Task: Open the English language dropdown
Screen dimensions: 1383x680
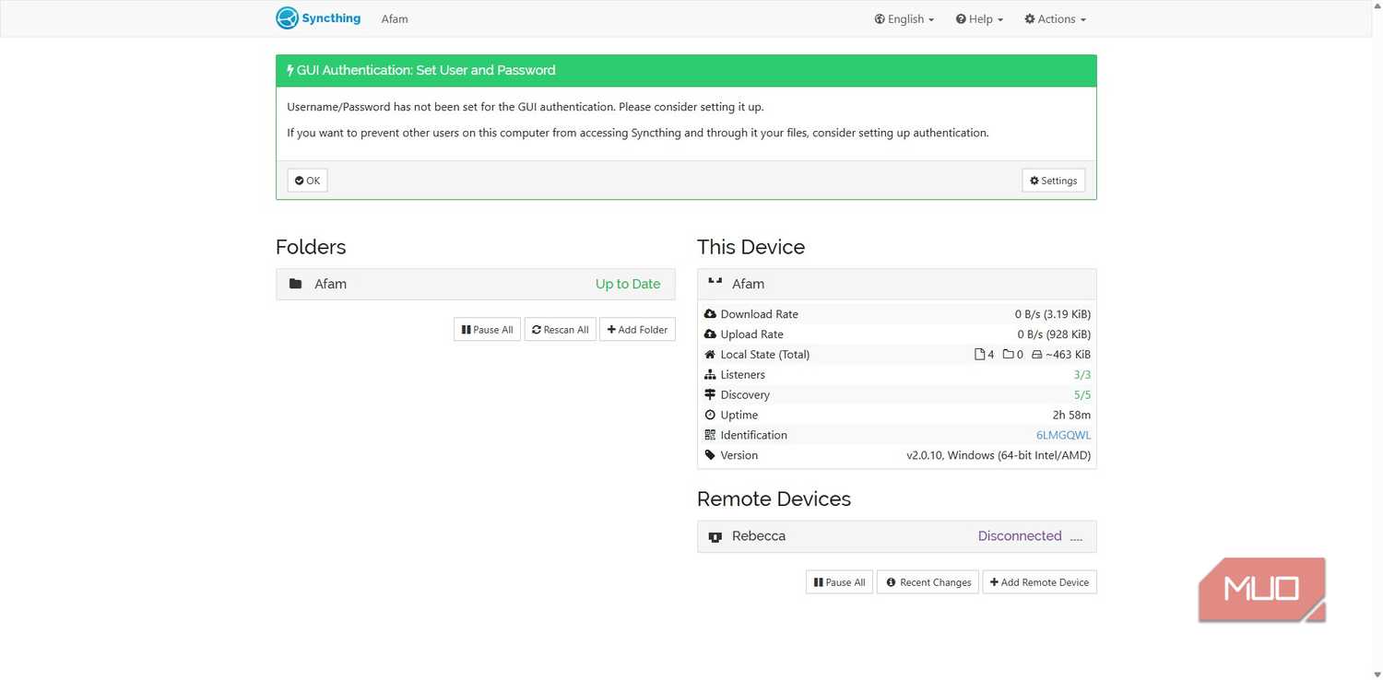Action: click(904, 18)
